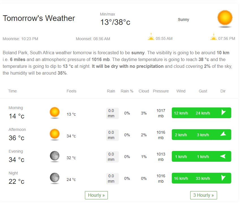Screen dimensions: 240x203
Task: Click the Moonrise 10:23 PM text
Action: coord(20,39)
